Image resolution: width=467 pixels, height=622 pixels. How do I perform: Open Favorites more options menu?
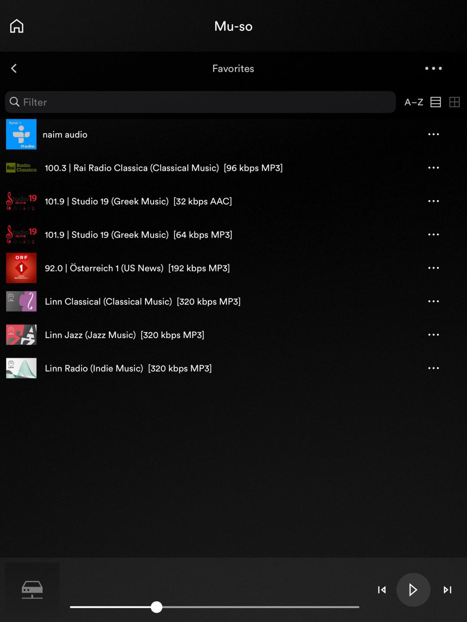point(433,68)
